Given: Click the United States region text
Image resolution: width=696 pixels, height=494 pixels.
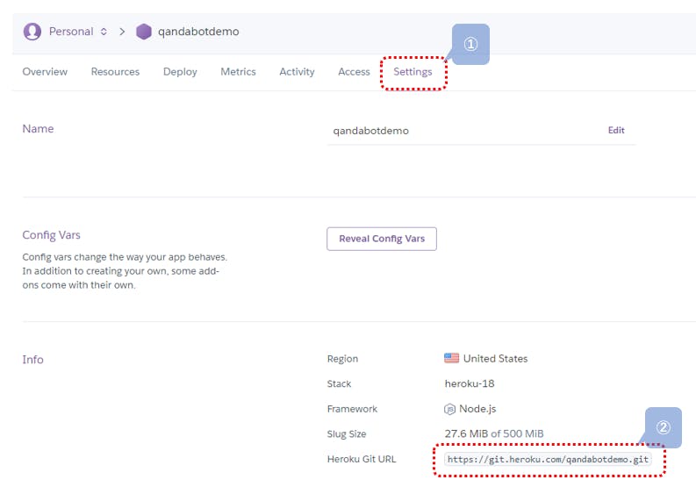Looking at the screenshot, I should point(495,358).
